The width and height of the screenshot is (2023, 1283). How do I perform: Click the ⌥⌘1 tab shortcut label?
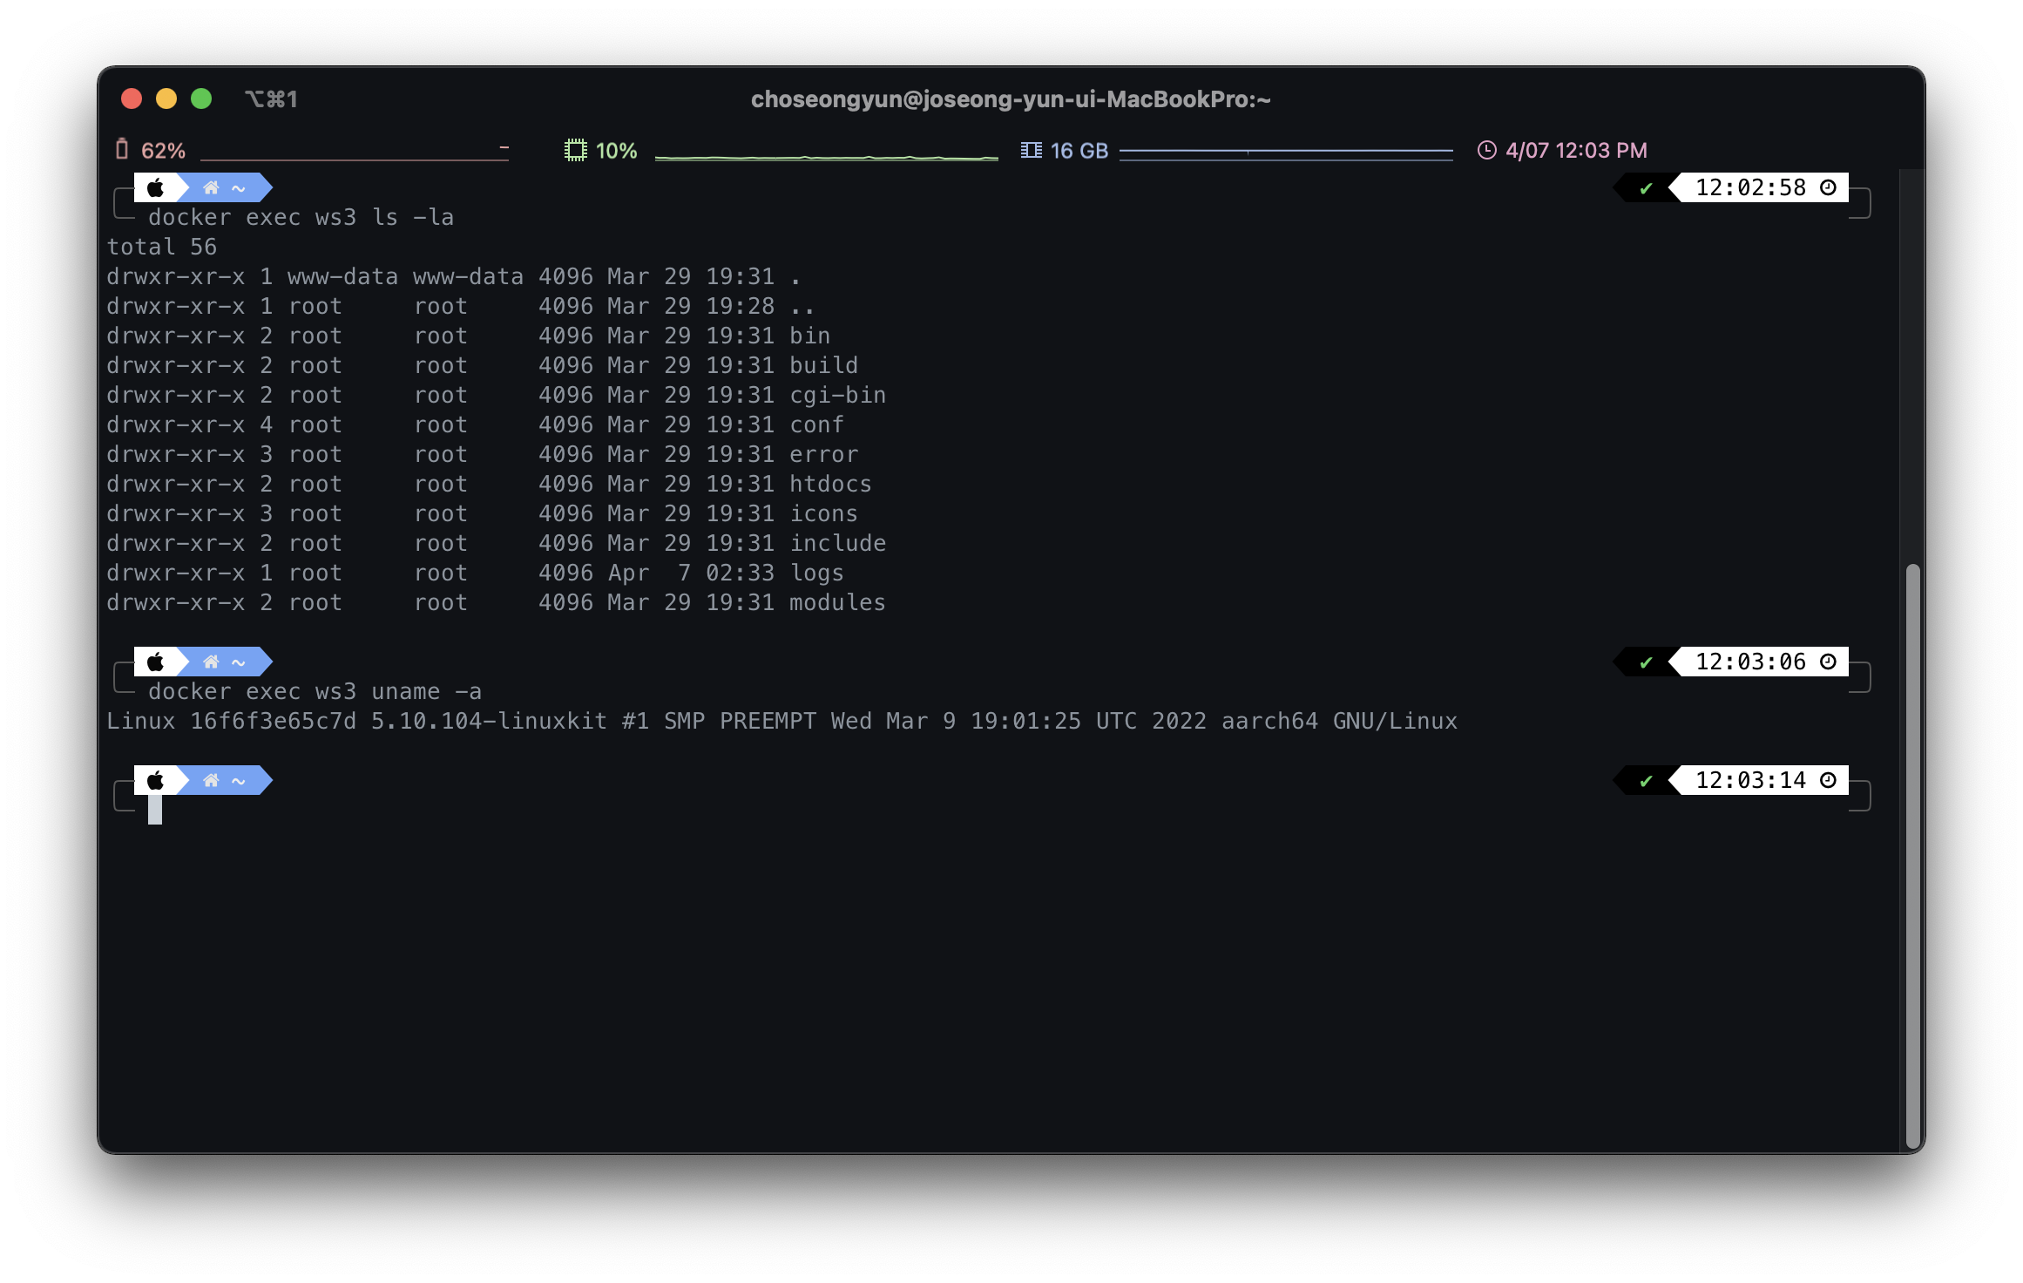pos(271,99)
